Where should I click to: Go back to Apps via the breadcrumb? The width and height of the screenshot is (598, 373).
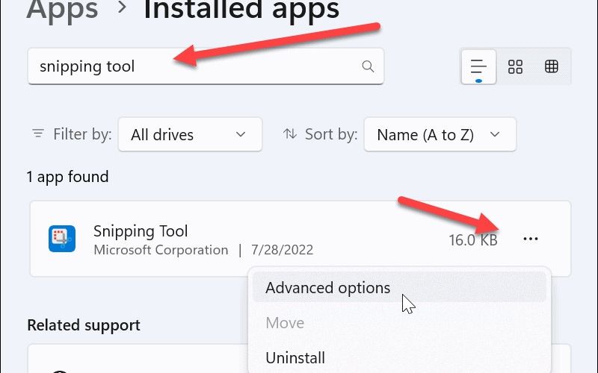pos(63,10)
